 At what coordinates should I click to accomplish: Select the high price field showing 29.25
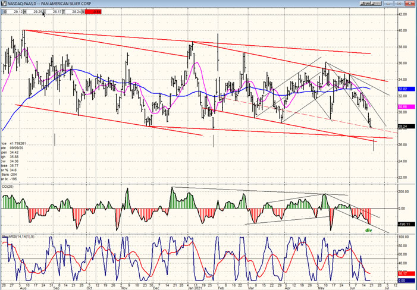pos(35,12)
